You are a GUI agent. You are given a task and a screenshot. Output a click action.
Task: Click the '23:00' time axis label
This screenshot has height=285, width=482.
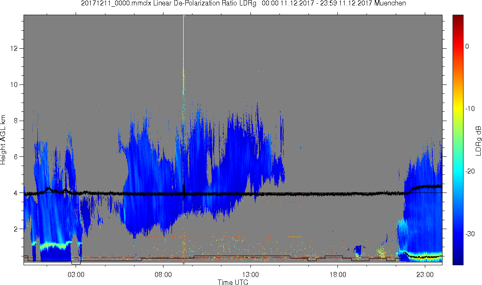pos(425,274)
